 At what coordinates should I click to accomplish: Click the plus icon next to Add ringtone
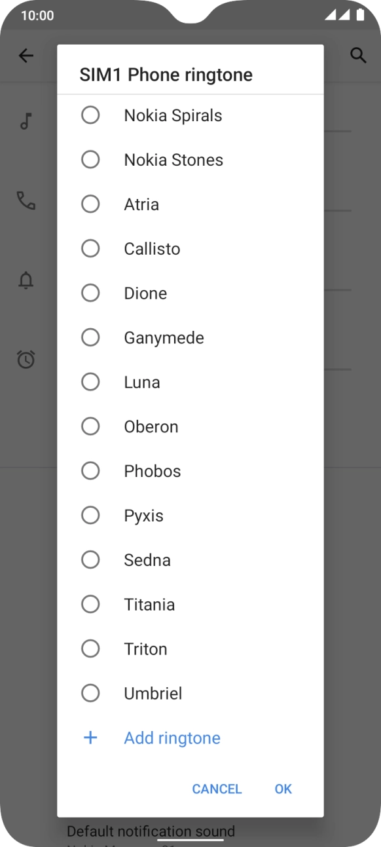[x=90, y=738]
